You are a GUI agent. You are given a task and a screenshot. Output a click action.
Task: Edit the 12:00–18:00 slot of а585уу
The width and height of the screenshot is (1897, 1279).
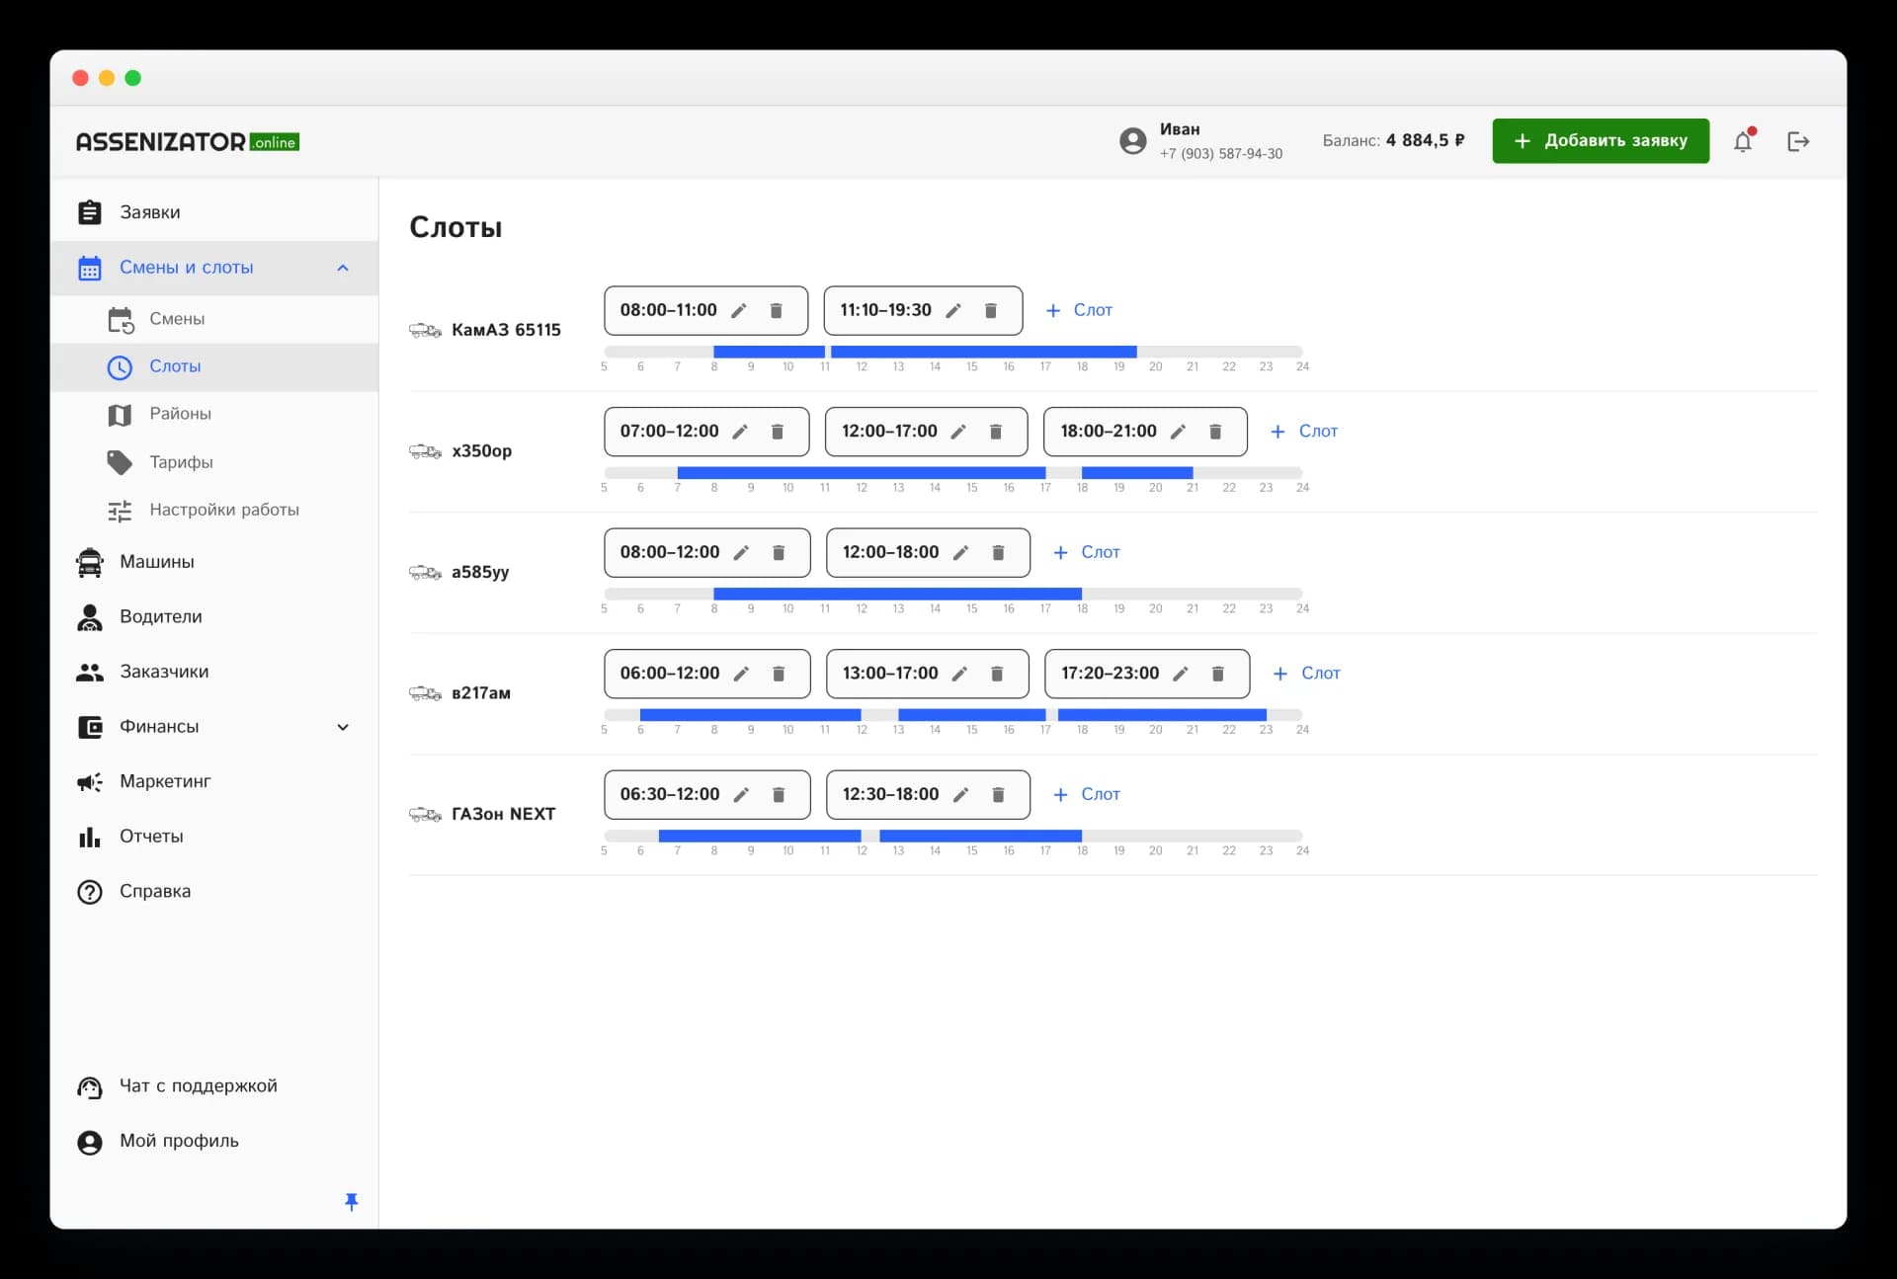click(x=960, y=553)
